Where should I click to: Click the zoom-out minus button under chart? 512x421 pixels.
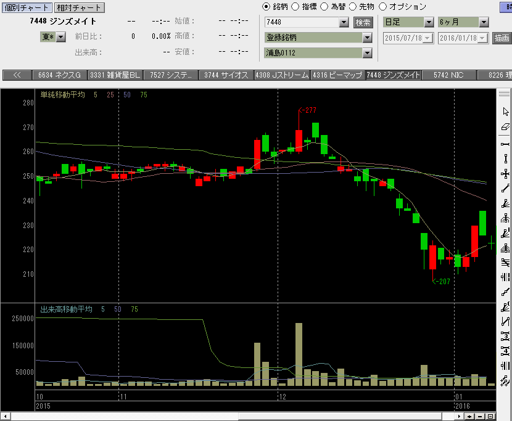pyautogui.click(x=480, y=417)
